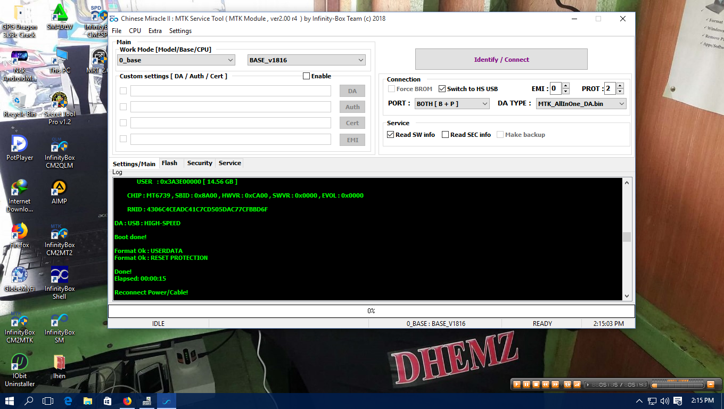Viewport: 724px width, 409px height.
Task: Open the File menu
Action: pos(117,31)
